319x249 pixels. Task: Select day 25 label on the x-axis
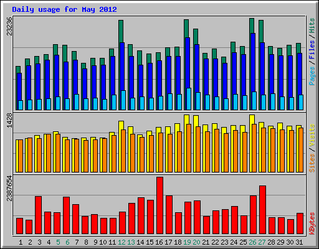tap(243, 242)
